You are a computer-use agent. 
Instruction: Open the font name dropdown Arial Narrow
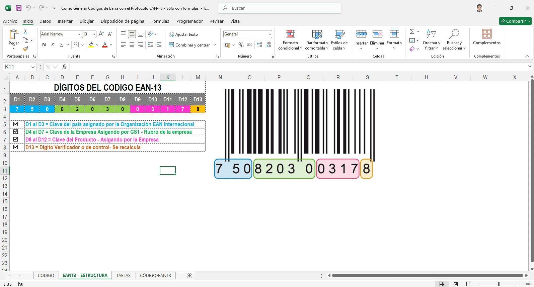(x=79, y=34)
